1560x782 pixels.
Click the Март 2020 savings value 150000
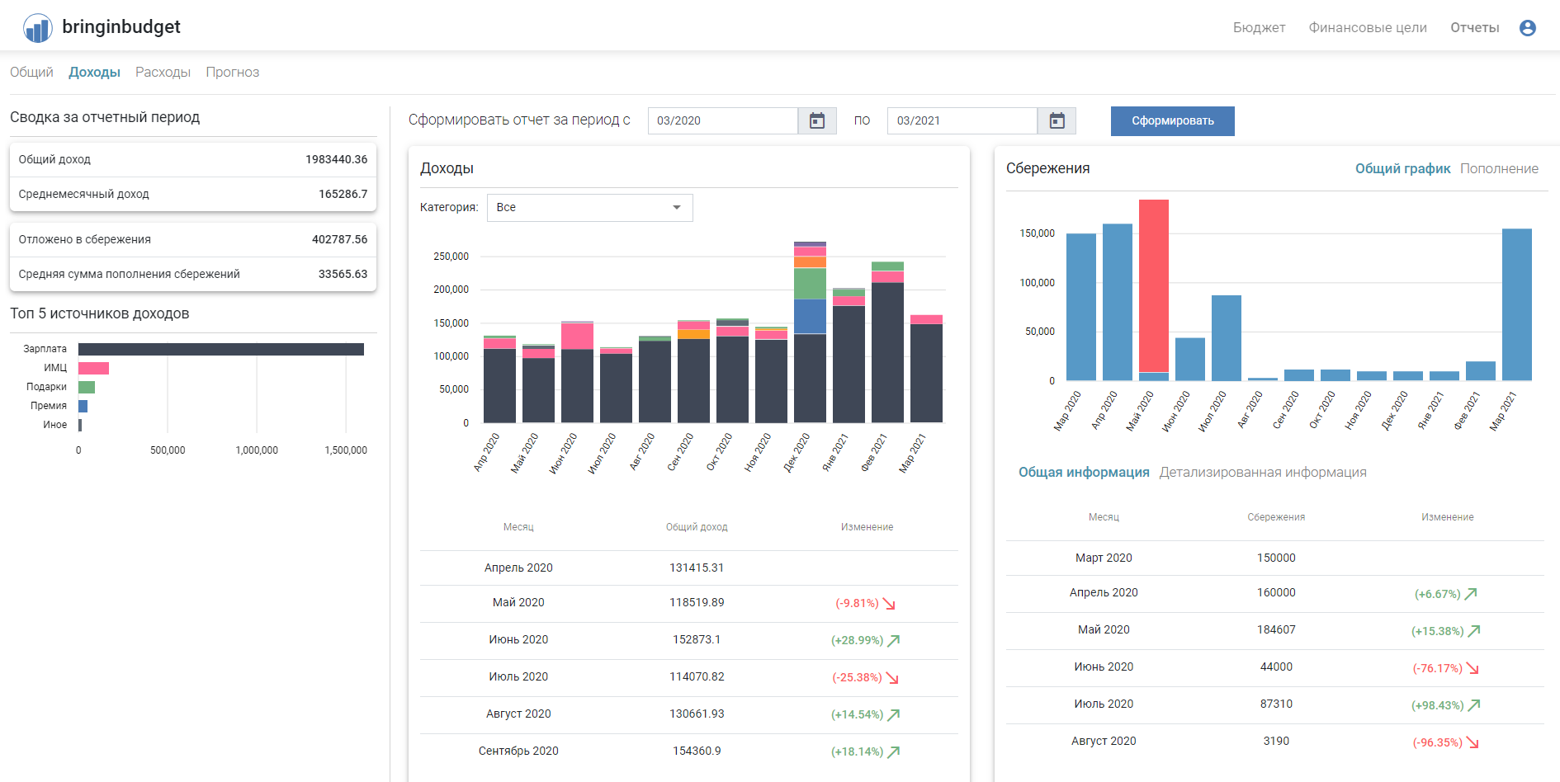1276,558
